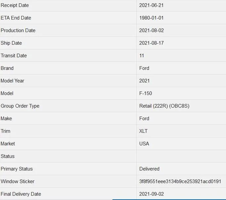Click the Ship Date value 2021-08-17
Image resolution: width=226 pixels, height=200 pixels.
point(152,43)
